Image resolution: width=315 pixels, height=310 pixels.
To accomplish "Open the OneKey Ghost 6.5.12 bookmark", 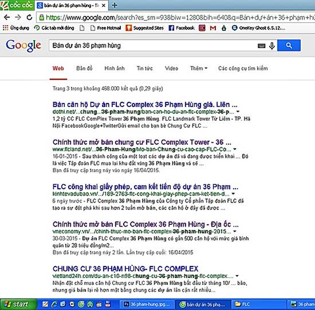I will click(258, 28).
